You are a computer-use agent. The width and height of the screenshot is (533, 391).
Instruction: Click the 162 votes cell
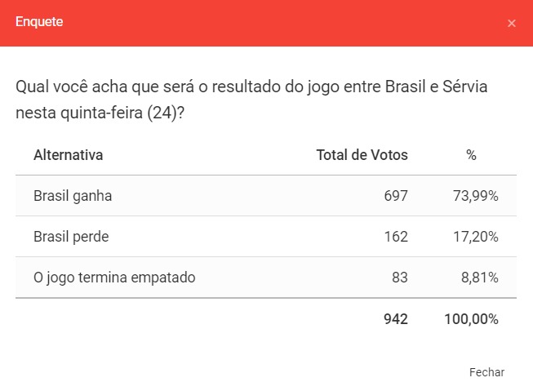click(x=395, y=237)
